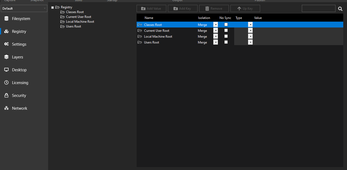
Task: Select the Licensing clock icon
Action: point(6,82)
